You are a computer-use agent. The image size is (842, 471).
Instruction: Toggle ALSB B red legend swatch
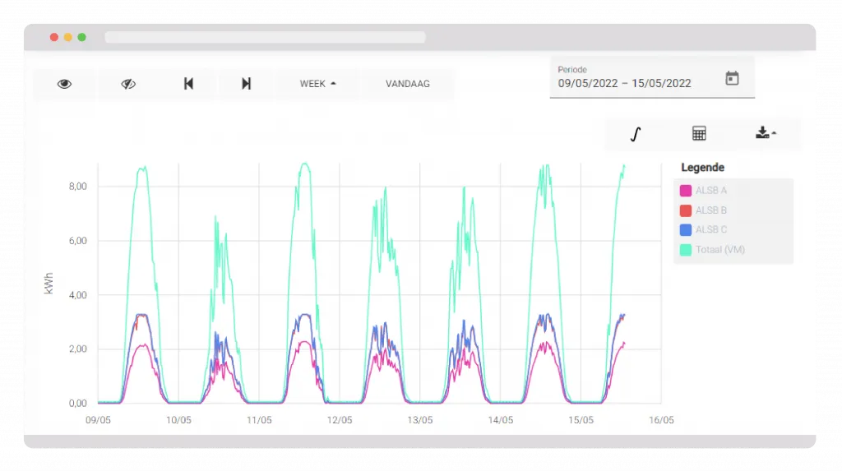(686, 210)
